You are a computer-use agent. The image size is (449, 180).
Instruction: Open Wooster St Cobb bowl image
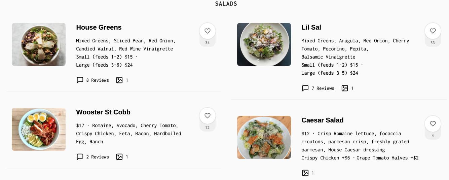click(39, 129)
